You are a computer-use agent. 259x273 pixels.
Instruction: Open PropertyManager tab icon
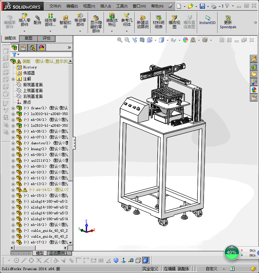click(23, 48)
